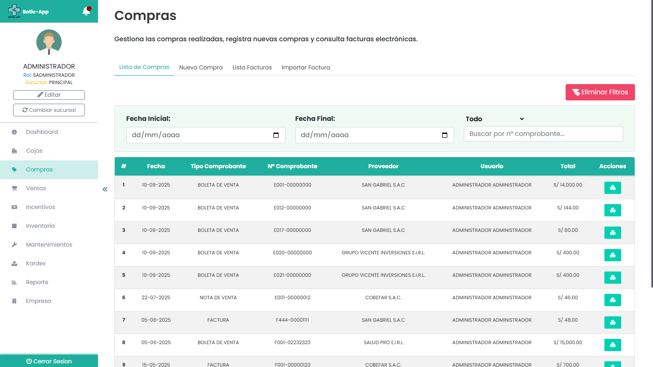Click action icon for COBEFAR nota de venta
Image resolution: width=653 pixels, height=367 pixels.
(x=612, y=300)
